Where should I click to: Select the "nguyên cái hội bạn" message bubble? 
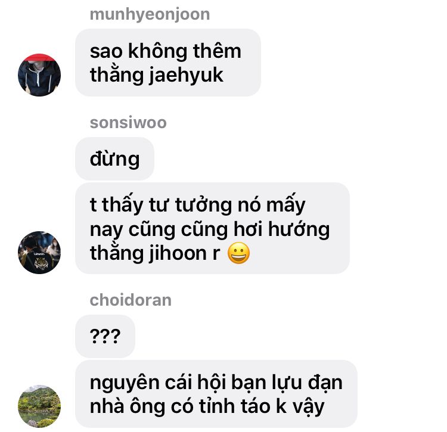216,394
